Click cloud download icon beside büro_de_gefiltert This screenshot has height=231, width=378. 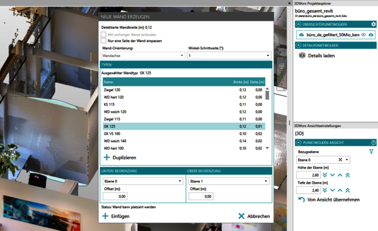(x=371, y=35)
